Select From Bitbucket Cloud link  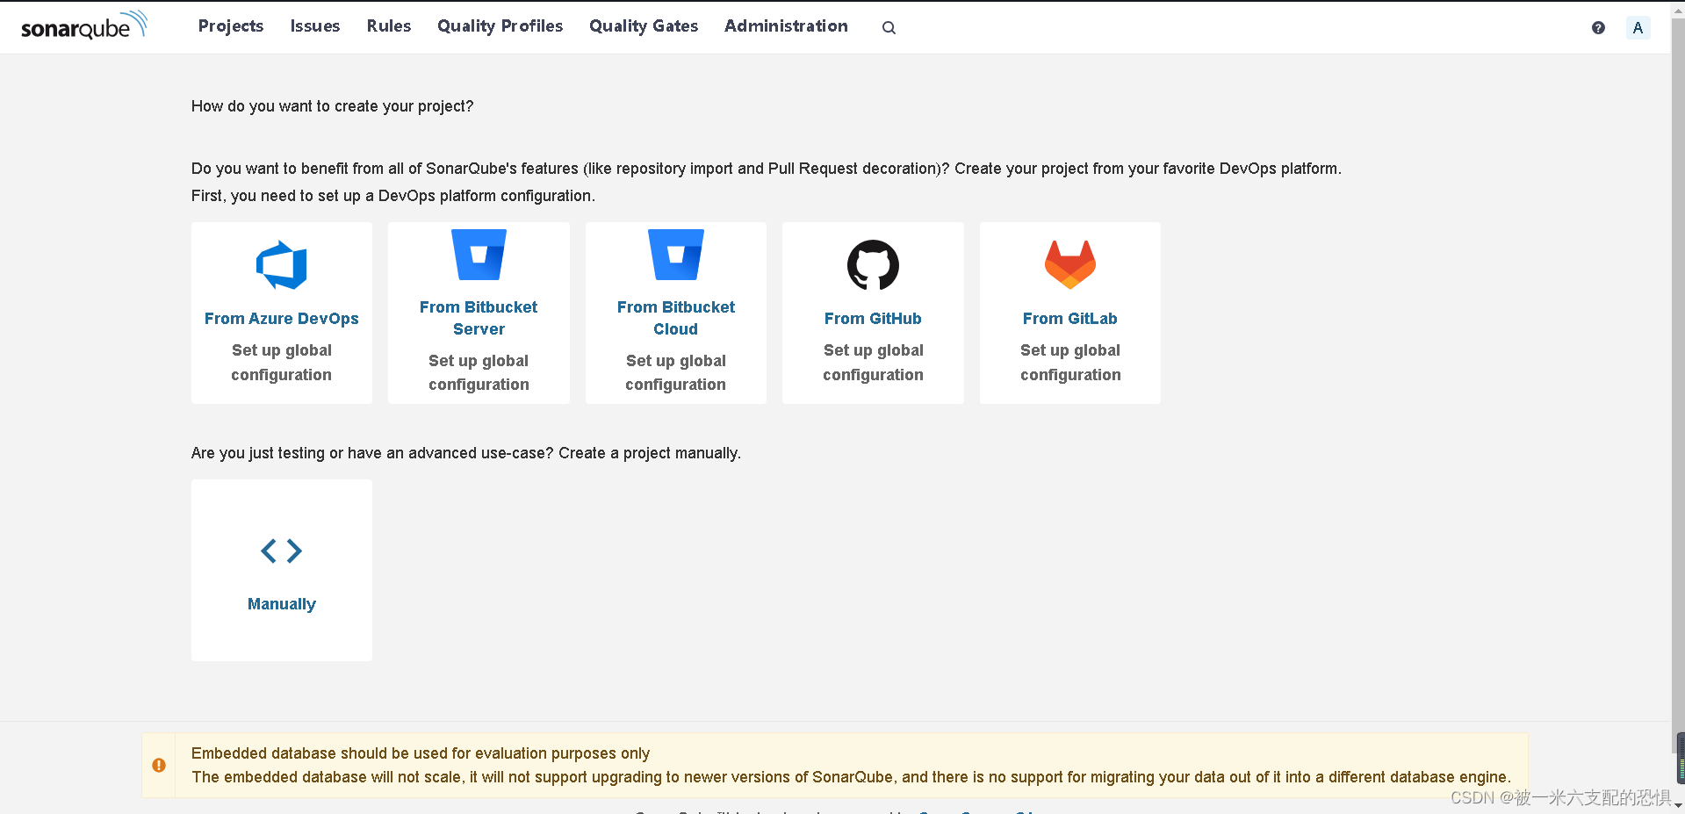(676, 318)
